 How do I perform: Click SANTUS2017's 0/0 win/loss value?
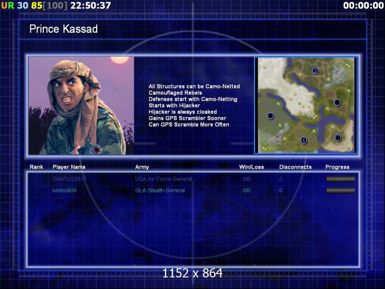pos(246,179)
